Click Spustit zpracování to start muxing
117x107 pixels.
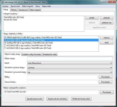[x=35, y=99]
